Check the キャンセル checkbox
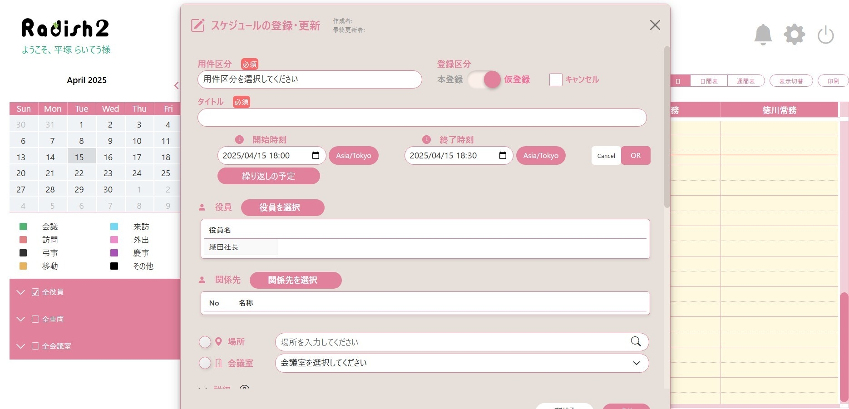This screenshot has height=409, width=849. 556,79
